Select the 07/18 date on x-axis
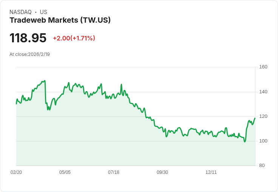278x192 pixels. coord(114,172)
